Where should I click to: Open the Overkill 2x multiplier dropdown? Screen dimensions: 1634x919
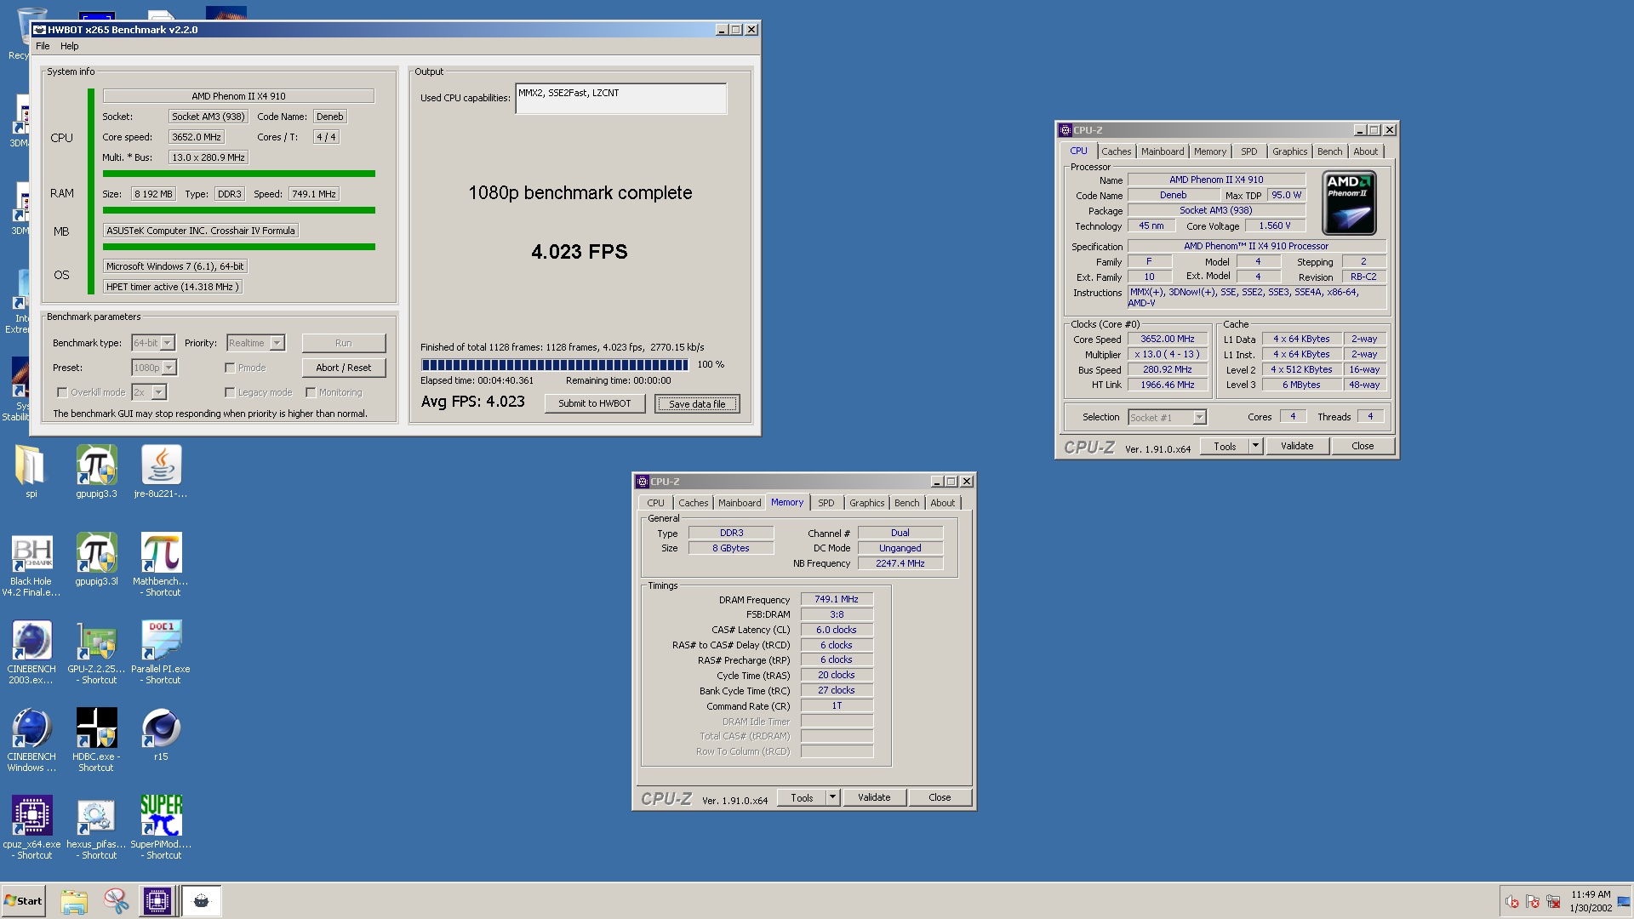pyautogui.click(x=149, y=392)
